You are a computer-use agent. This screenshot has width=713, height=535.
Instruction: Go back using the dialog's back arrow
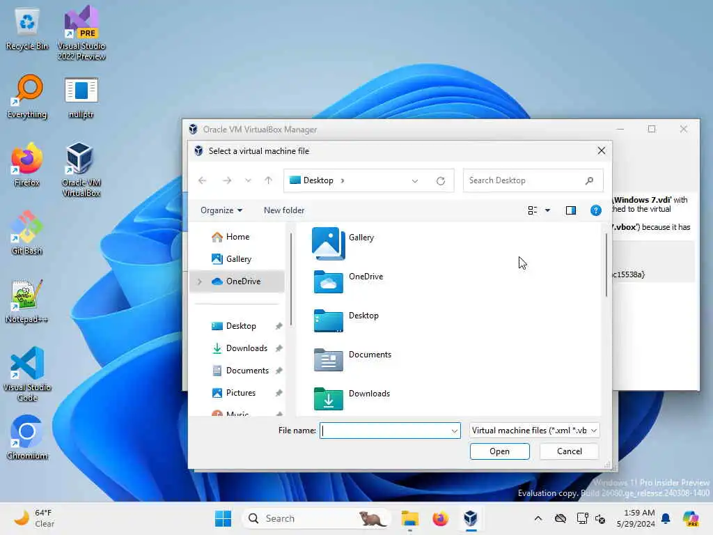pyautogui.click(x=203, y=180)
